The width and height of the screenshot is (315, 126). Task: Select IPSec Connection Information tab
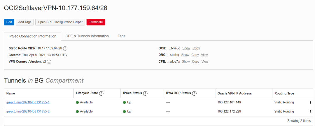(x=32, y=36)
